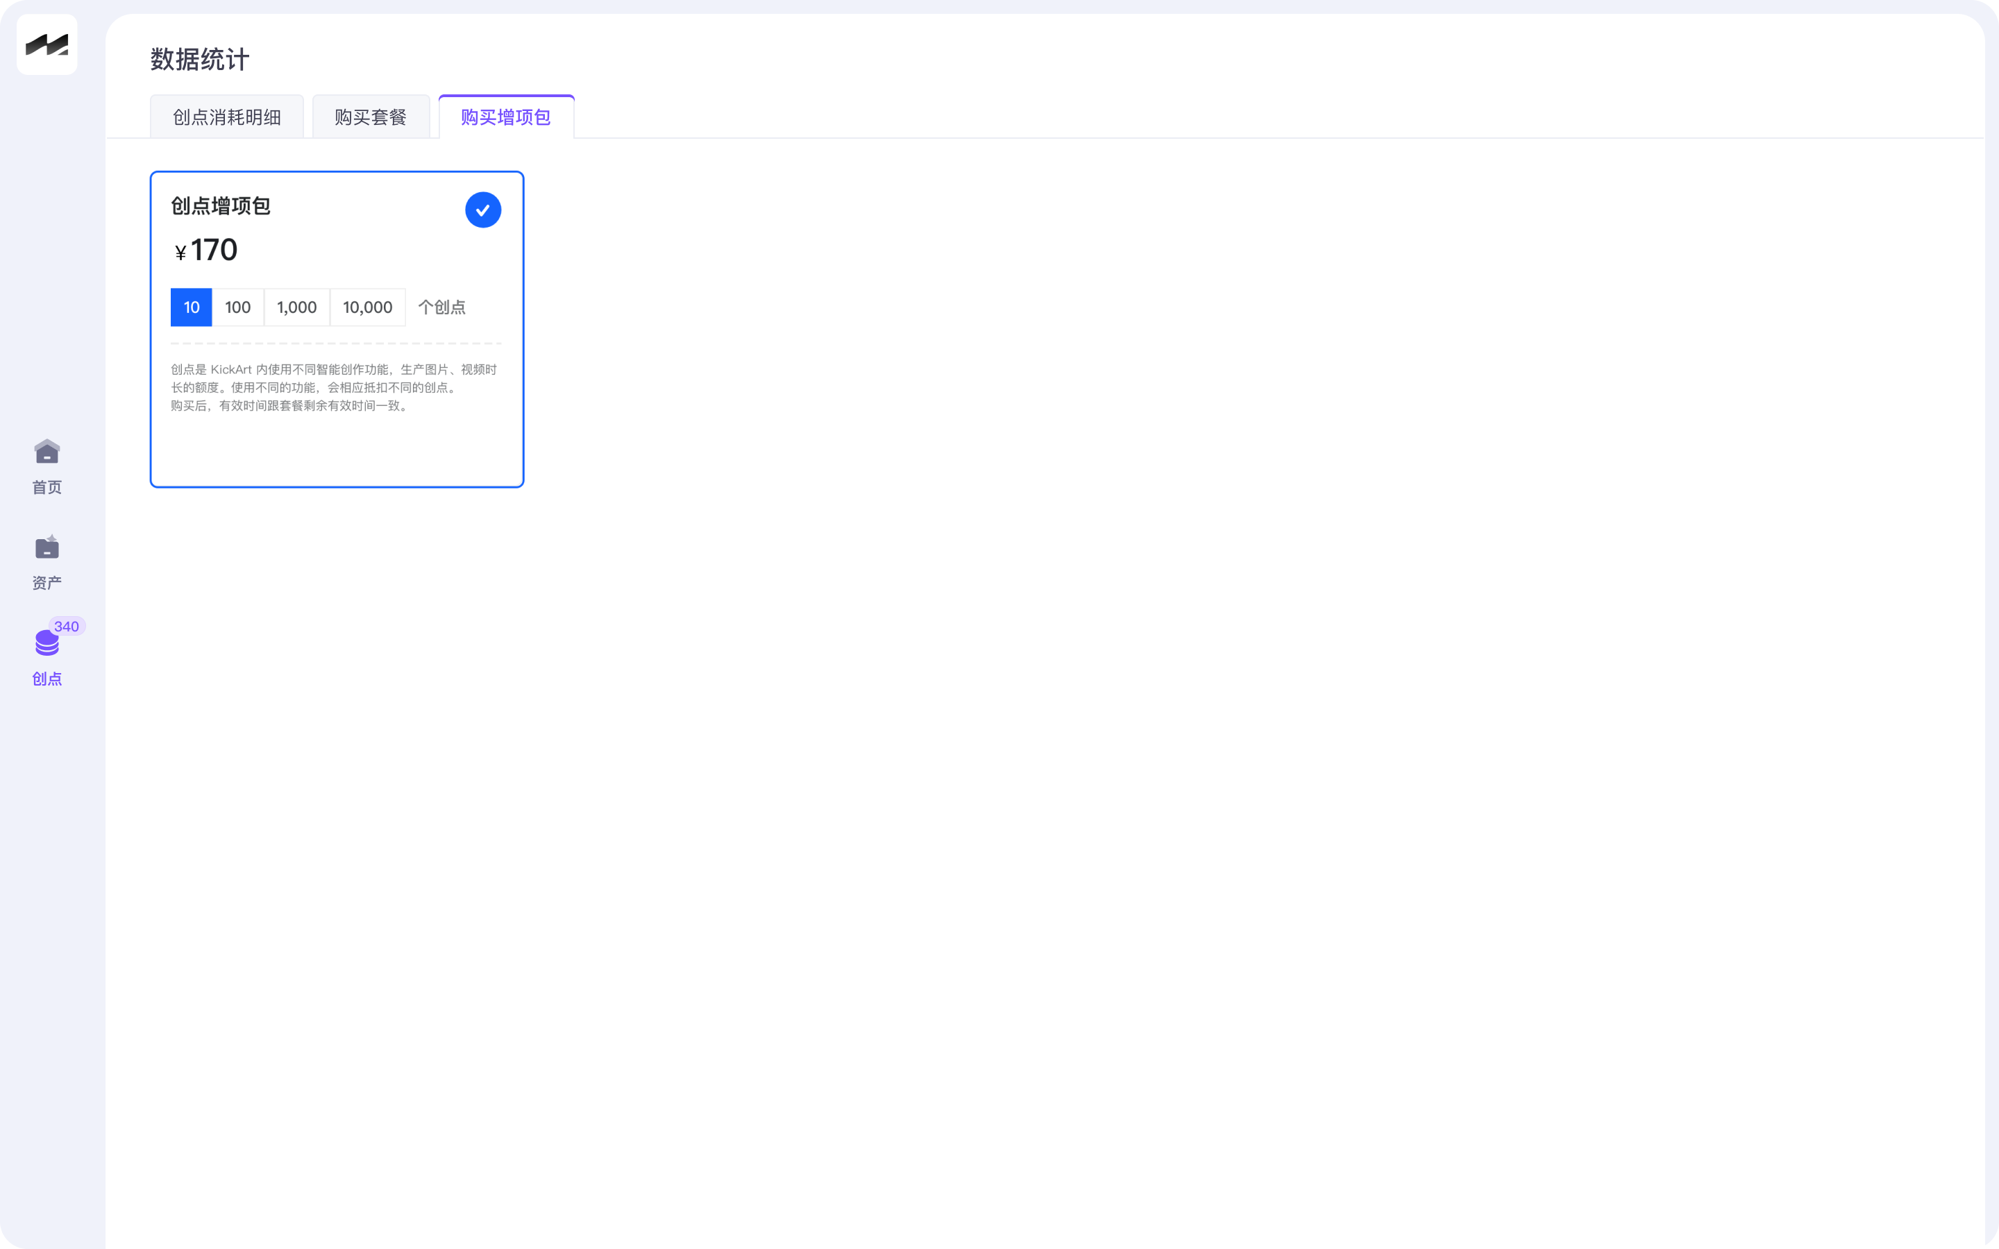This screenshot has width=1999, height=1249.
Task: Open the 资产 assets folder icon
Action: 47,547
